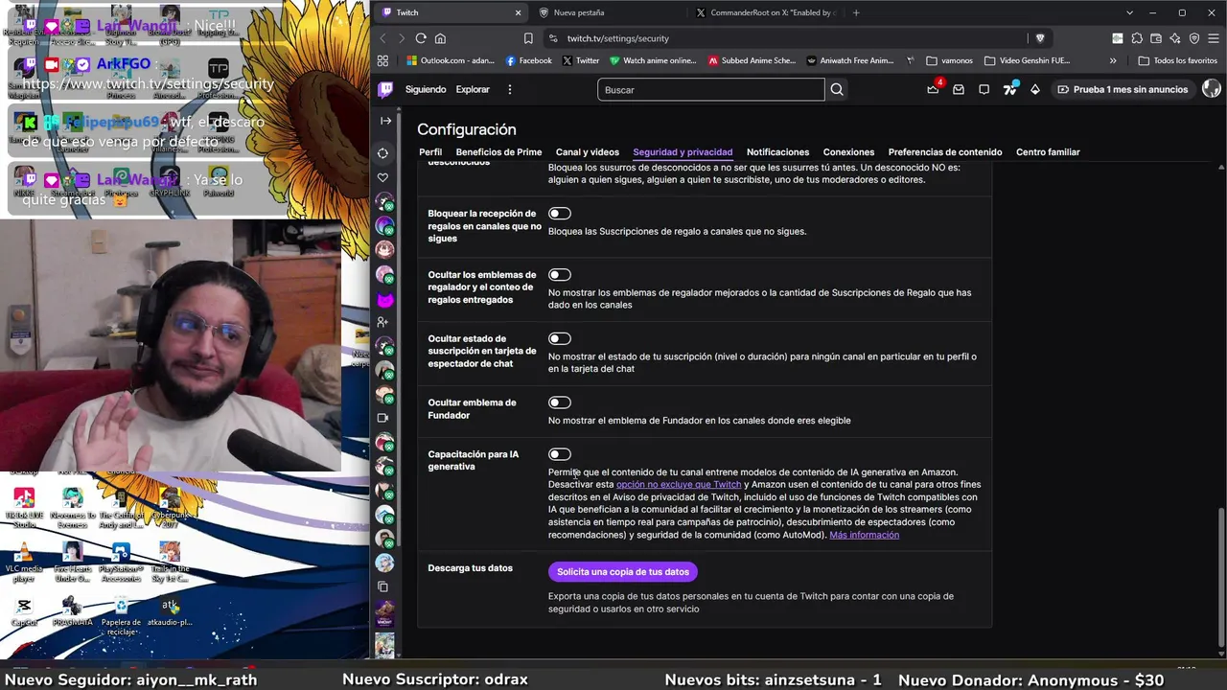The height and width of the screenshot is (690, 1227).
Task: Open the Conexiones settings tab
Action: click(848, 151)
